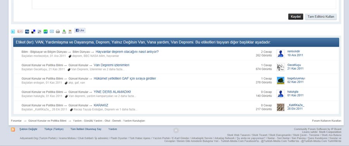Open IP.Board Community Forum Software link

coord(317,129)
